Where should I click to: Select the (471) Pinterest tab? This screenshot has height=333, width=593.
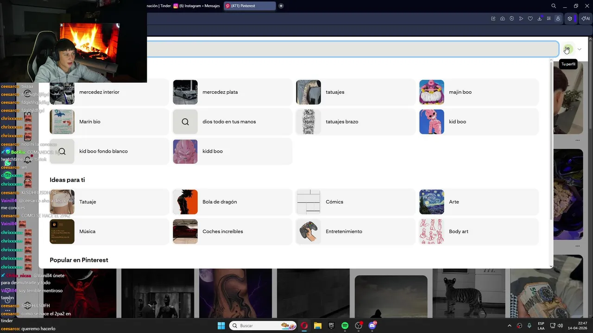250,6
